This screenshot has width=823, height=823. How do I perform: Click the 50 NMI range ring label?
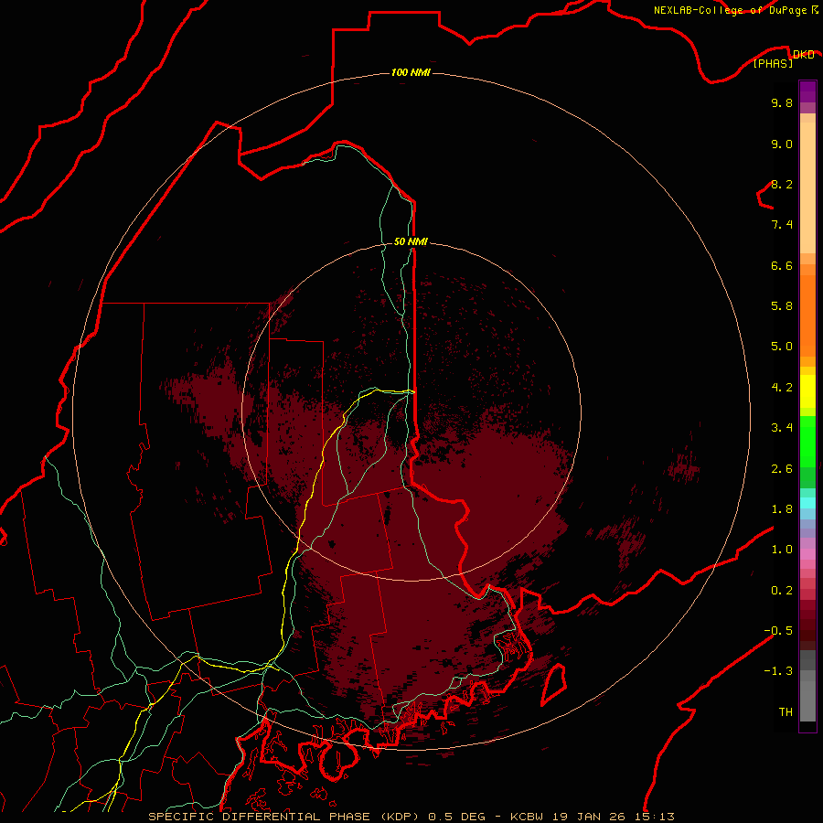click(411, 241)
